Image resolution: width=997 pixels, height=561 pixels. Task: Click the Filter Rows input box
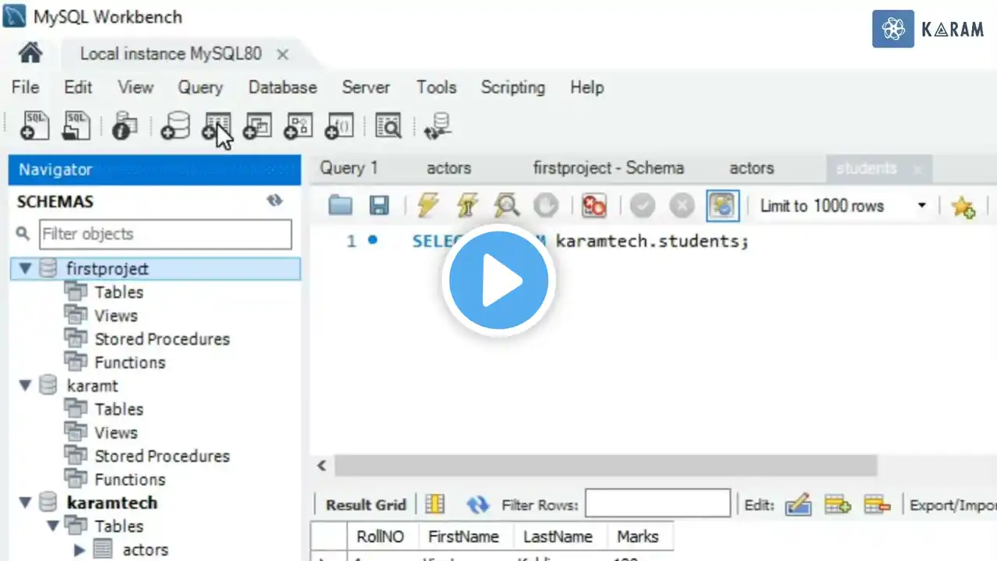[x=658, y=504]
